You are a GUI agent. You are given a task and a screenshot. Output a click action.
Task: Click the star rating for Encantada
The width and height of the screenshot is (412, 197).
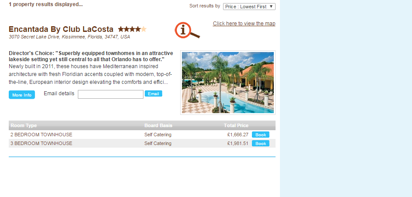coord(132,29)
